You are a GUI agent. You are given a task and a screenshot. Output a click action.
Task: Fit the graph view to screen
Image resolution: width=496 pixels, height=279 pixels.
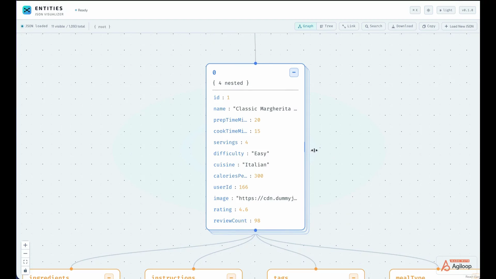25,262
